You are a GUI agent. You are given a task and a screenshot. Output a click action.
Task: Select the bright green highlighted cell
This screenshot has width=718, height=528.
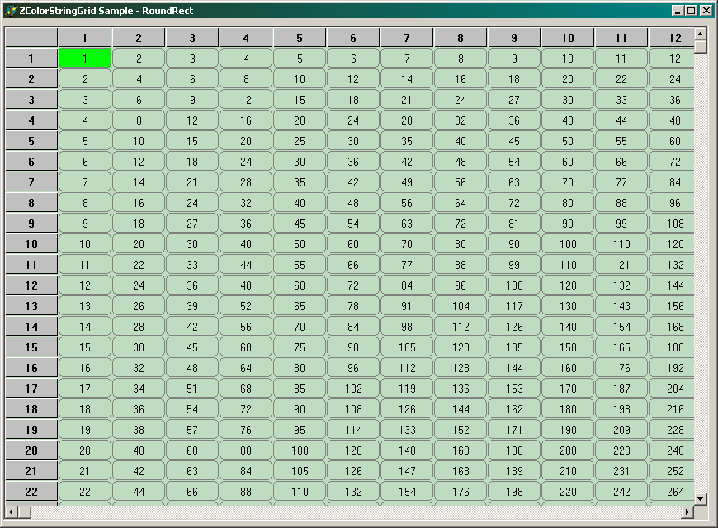pos(85,59)
